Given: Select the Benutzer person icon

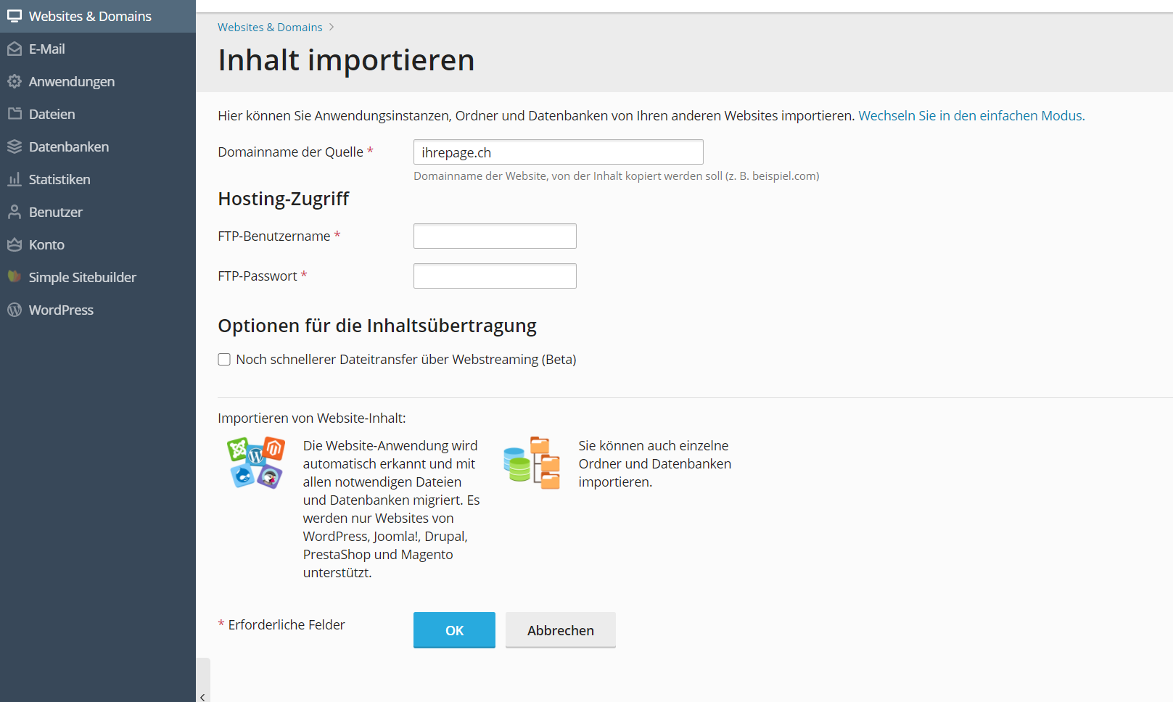Looking at the screenshot, I should (15, 212).
